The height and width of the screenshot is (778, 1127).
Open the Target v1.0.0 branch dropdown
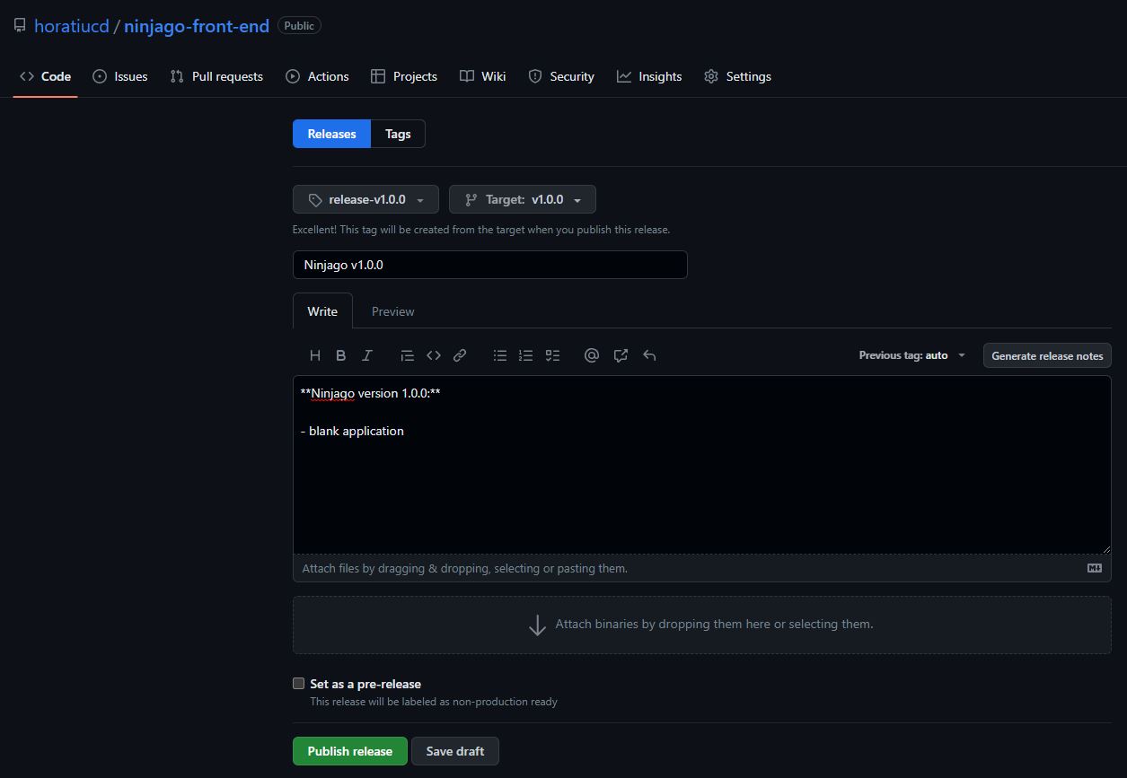(x=523, y=199)
